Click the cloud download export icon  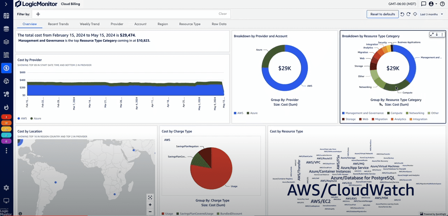point(415,14)
